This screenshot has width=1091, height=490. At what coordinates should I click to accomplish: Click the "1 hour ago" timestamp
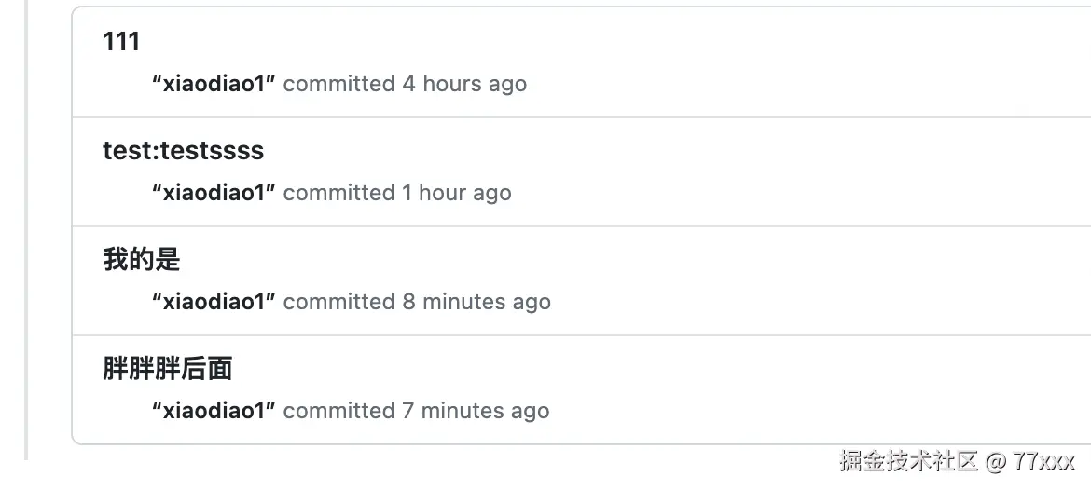click(x=457, y=193)
